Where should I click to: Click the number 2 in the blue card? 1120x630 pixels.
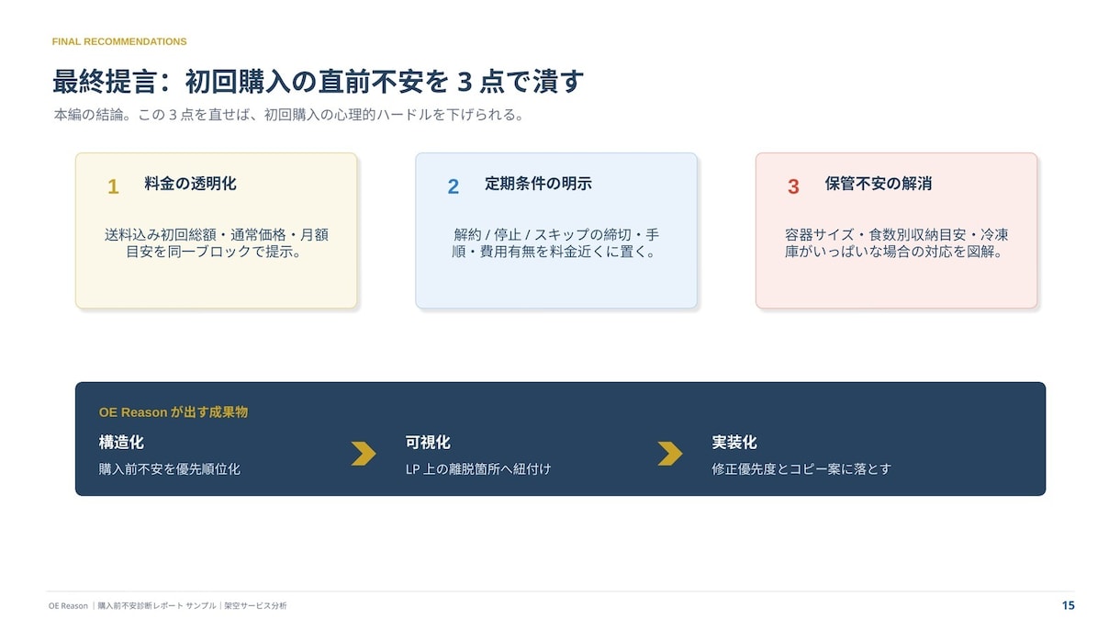(453, 186)
